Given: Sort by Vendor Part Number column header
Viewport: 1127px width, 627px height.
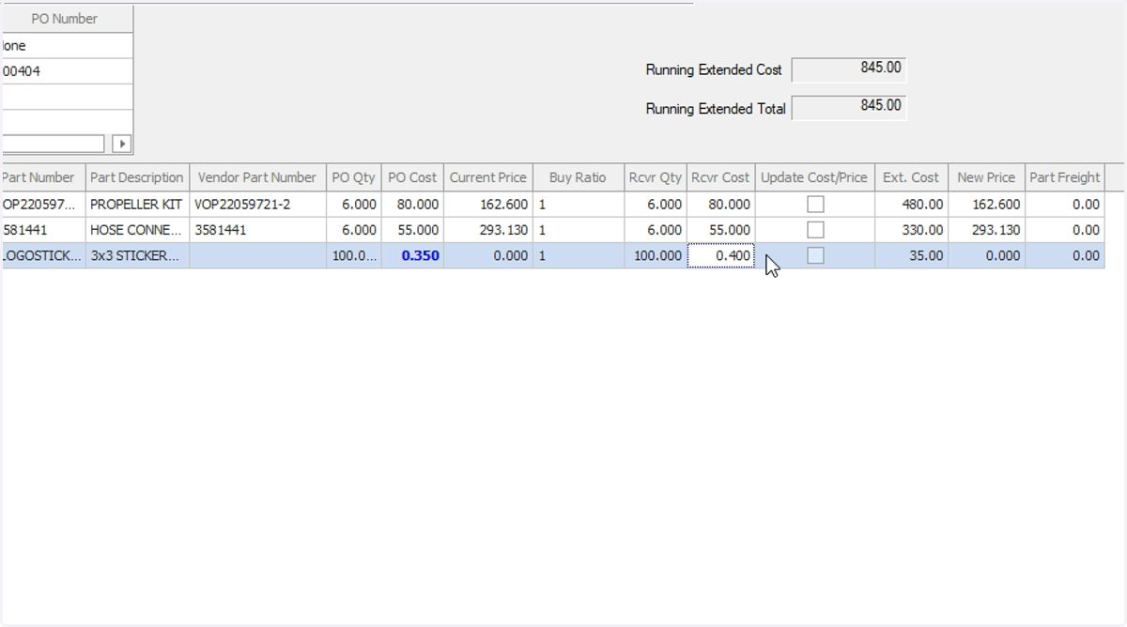Looking at the screenshot, I should tap(257, 177).
